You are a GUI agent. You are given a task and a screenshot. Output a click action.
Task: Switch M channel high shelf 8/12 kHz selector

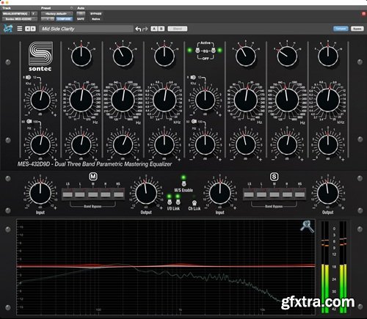point(28,78)
